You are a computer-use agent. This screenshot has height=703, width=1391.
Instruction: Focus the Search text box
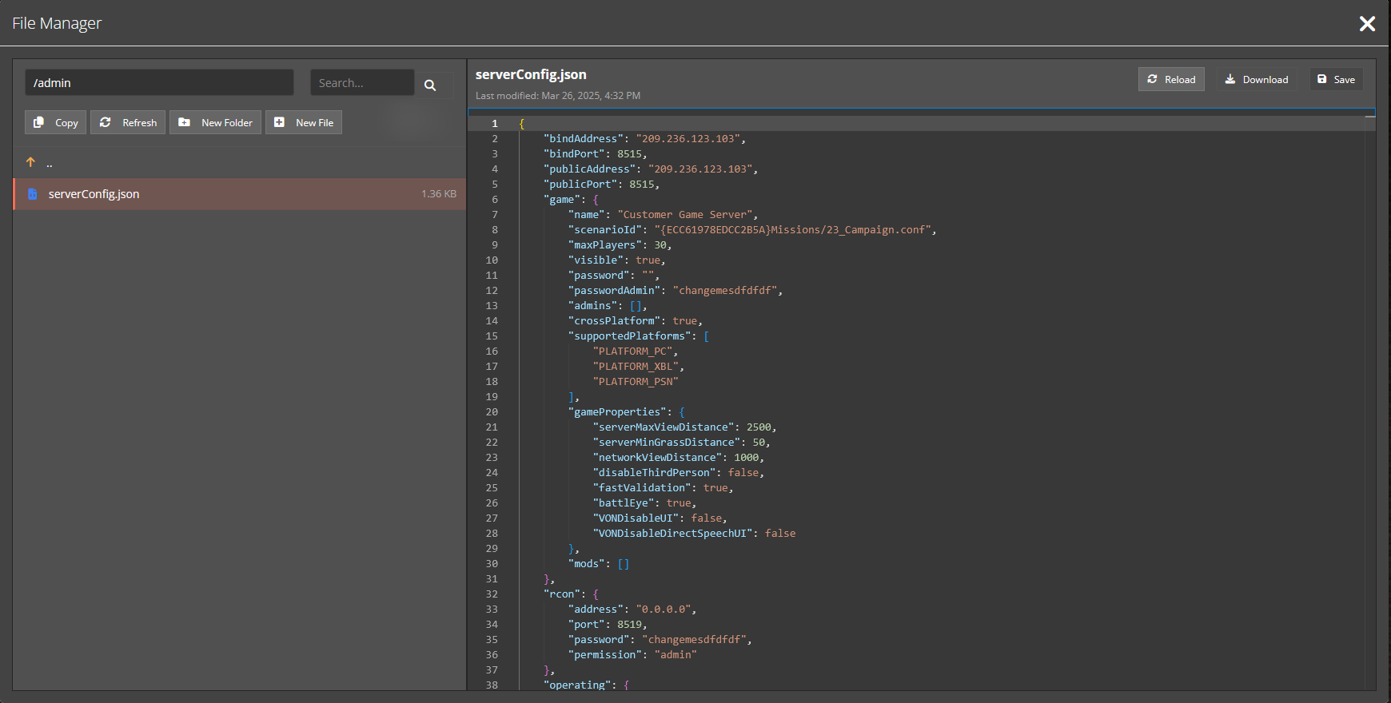(x=361, y=83)
